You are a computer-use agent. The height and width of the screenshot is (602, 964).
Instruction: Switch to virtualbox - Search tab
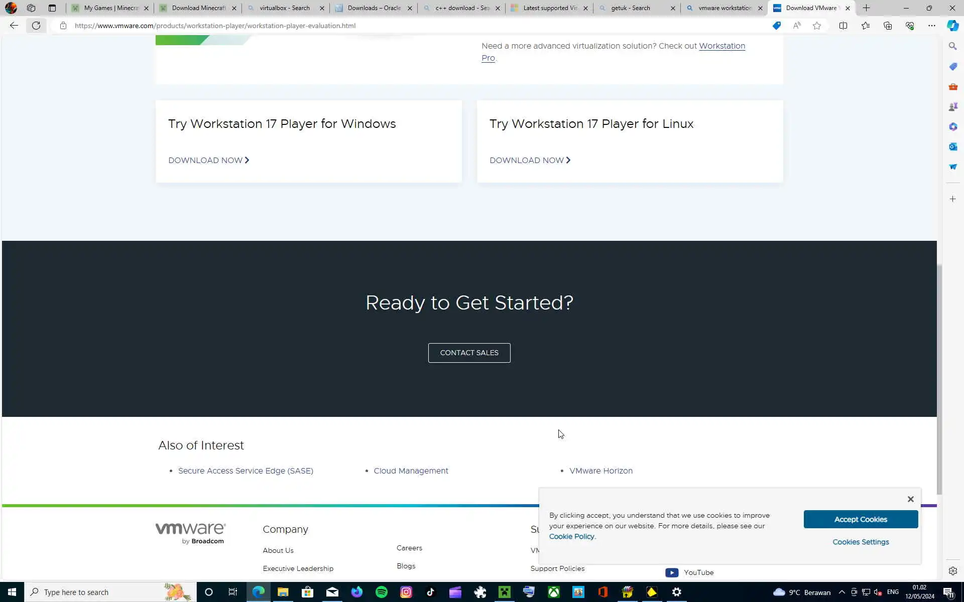pos(284,8)
